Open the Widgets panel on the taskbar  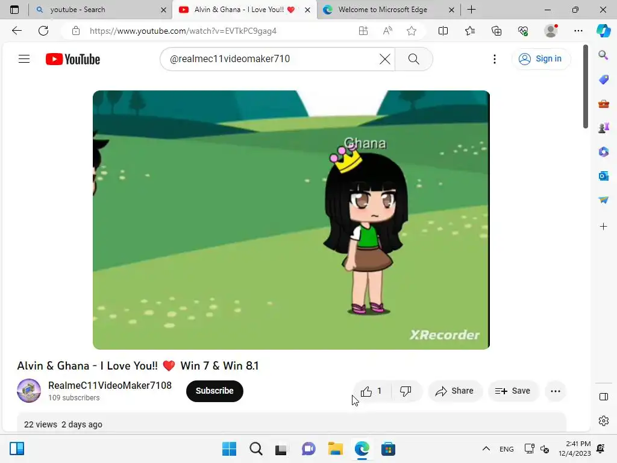pyautogui.click(x=17, y=449)
